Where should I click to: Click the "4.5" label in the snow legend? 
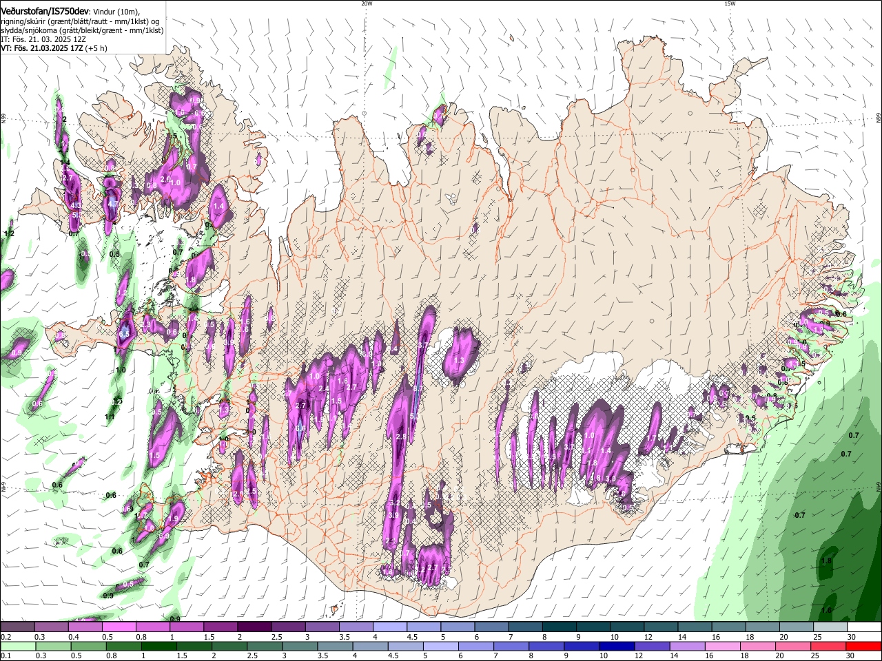pyautogui.click(x=412, y=637)
